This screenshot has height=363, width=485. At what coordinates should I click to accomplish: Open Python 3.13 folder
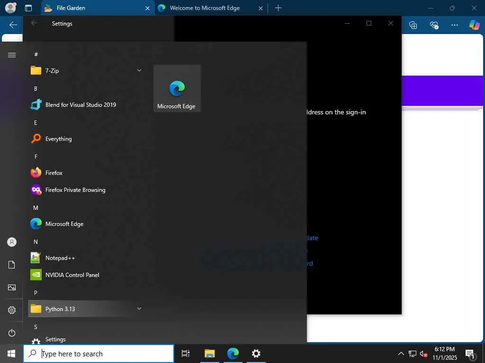87,309
